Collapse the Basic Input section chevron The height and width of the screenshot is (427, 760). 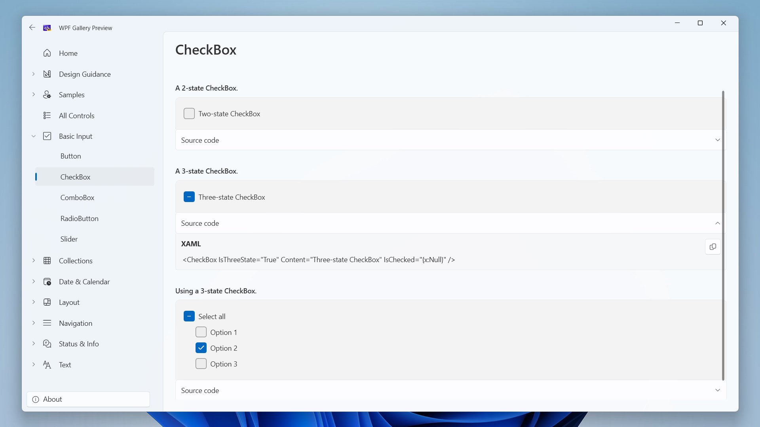click(34, 136)
